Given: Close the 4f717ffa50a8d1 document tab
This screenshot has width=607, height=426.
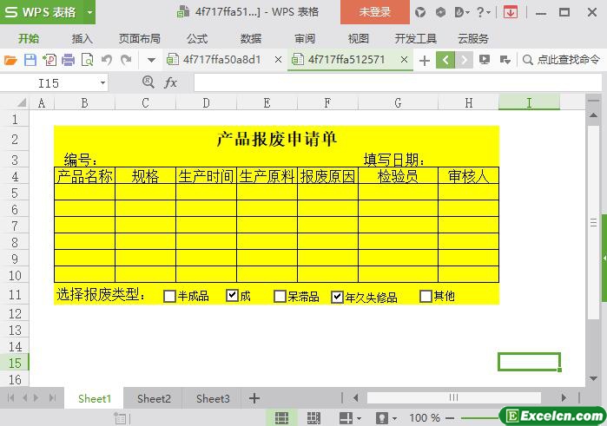Looking at the screenshot, I should tap(278, 60).
